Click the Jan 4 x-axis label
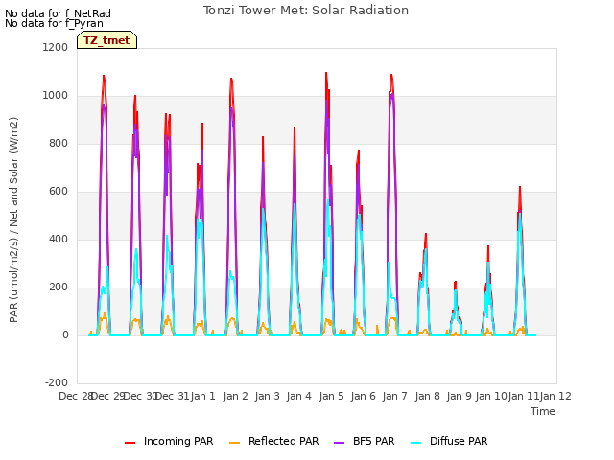This screenshot has width=614, height=460. coord(299,396)
